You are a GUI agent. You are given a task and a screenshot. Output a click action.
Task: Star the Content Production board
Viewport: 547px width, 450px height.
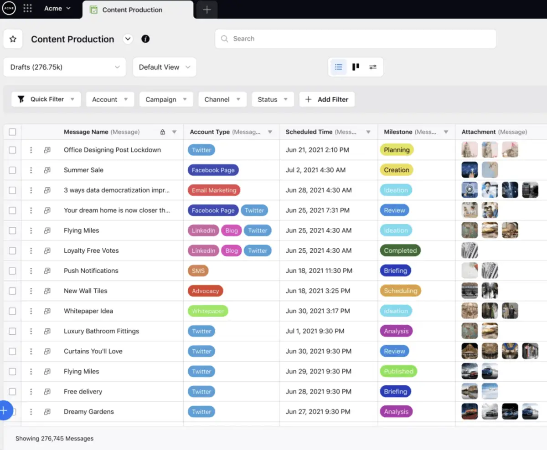(12, 39)
